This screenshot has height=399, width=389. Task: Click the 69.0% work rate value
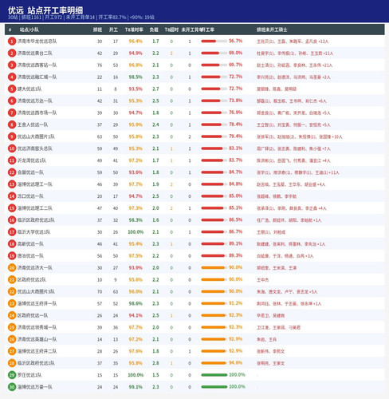pyautogui.click(x=235, y=53)
